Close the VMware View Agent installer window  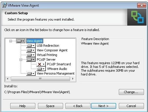click(142, 5)
